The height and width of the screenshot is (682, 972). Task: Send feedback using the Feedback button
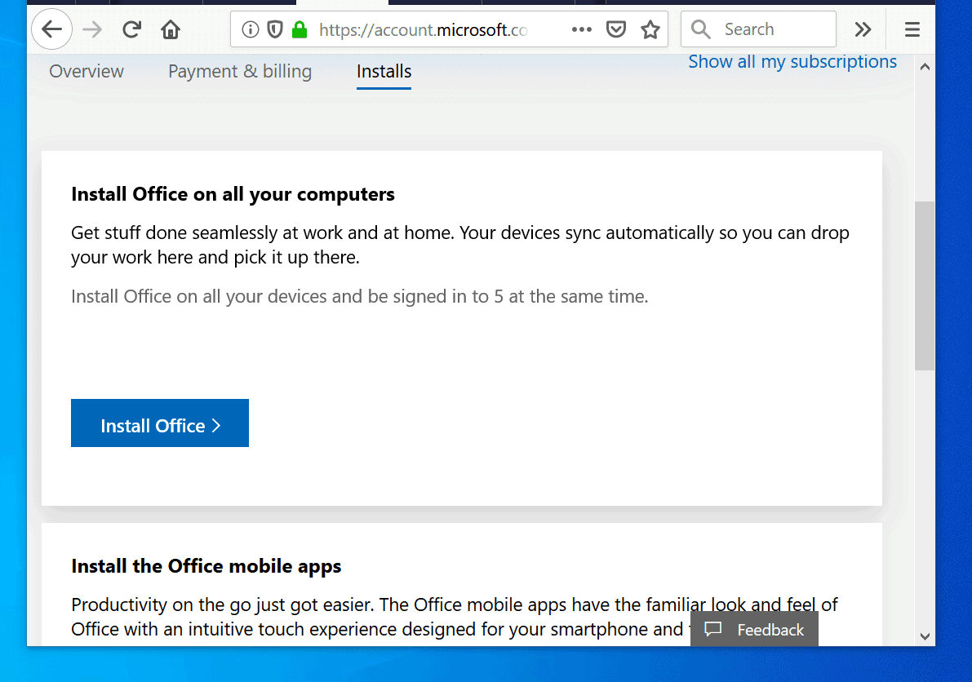(x=754, y=629)
